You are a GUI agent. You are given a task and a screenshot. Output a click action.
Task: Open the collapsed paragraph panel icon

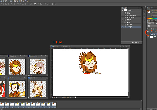click(145, 20)
